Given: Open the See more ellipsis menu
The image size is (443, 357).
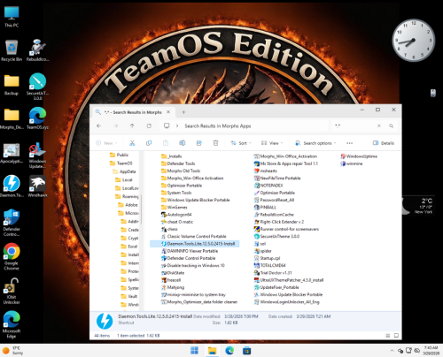Looking at the screenshot, I should coord(350,143).
